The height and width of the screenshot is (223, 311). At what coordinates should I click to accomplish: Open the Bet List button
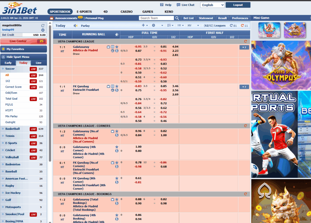(x=189, y=18)
